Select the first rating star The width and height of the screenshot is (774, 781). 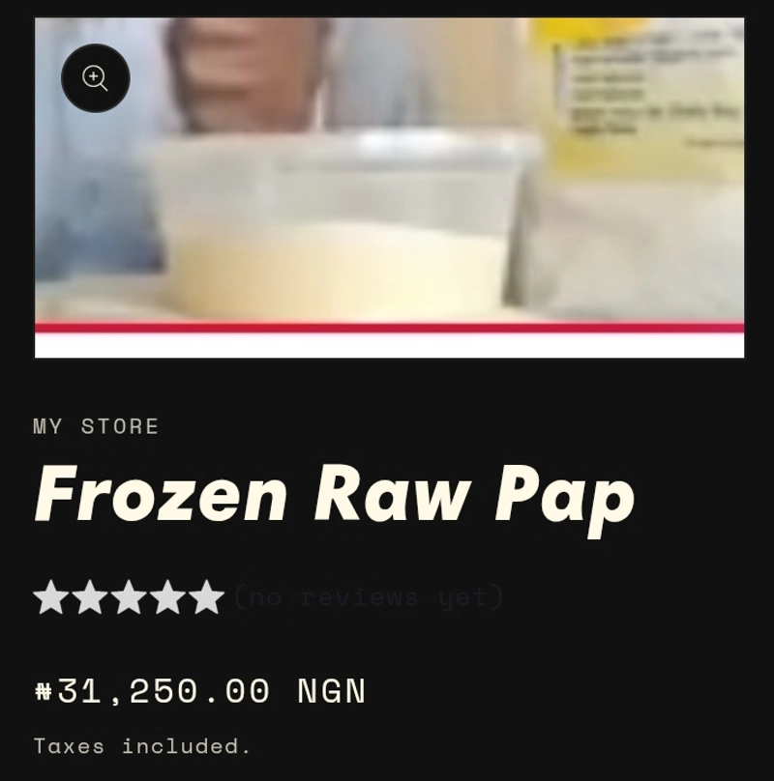tap(51, 596)
